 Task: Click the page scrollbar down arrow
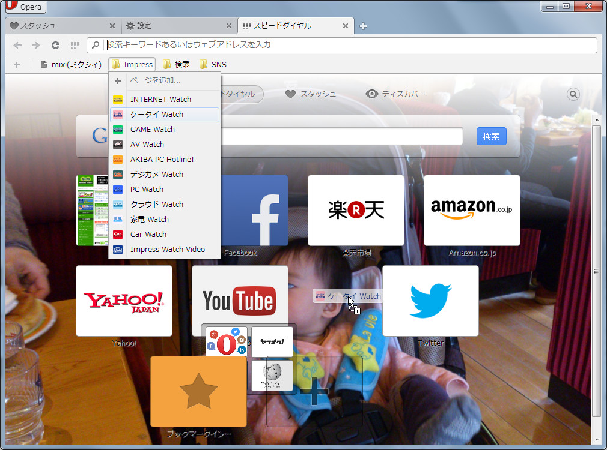pyautogui.click(x=597, y=440)
